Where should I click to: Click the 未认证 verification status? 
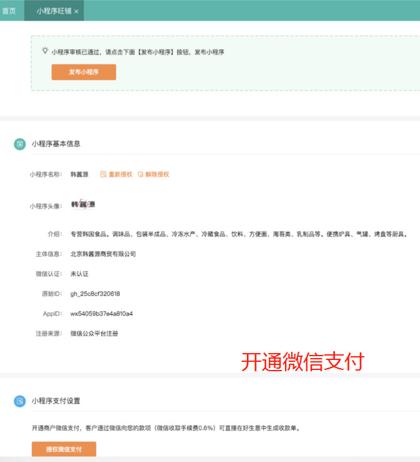(79, 274)
